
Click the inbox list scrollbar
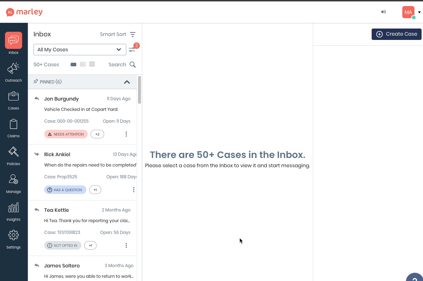coord(139,90)
